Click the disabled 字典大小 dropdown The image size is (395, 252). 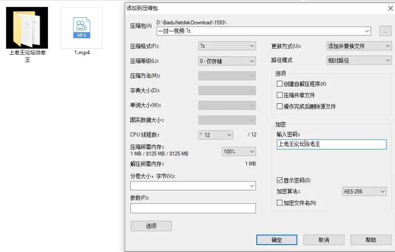click(x=227, y=91)
